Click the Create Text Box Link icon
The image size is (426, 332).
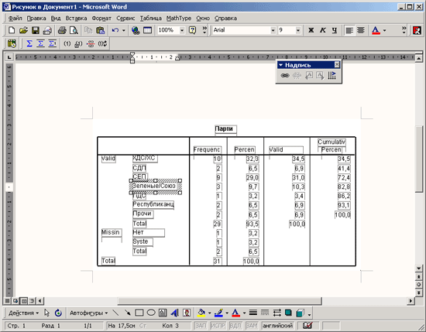[x=285, y=75]
